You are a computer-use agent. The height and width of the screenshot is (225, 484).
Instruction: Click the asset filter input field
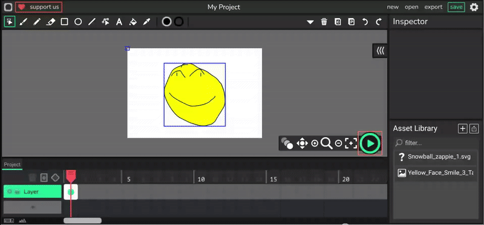coord(436,143)
